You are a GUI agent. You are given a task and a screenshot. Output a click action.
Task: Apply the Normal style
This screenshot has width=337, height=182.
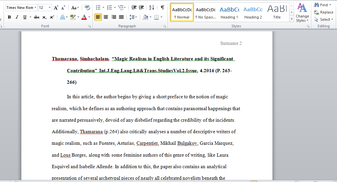click(182, 12)
